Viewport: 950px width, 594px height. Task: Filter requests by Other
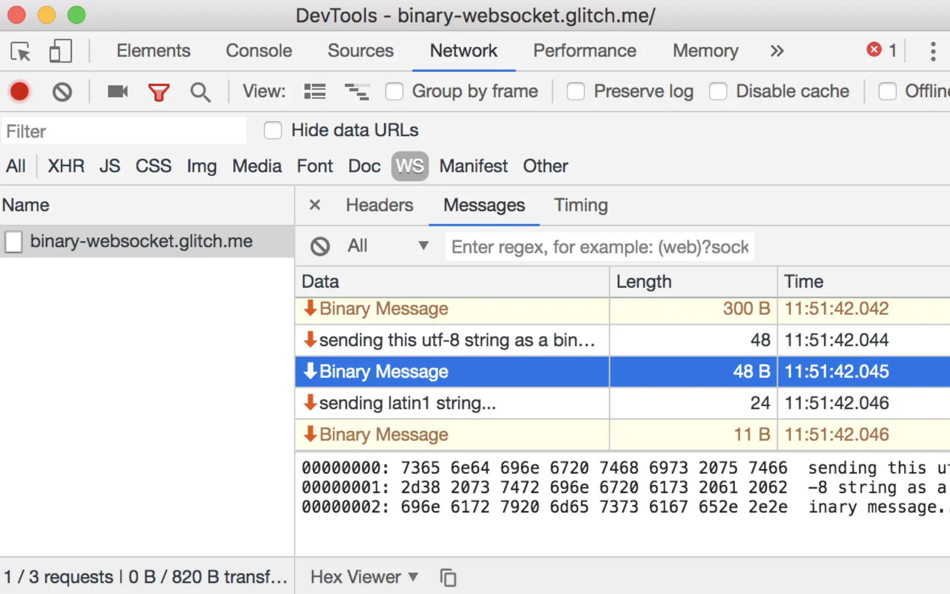545,166
